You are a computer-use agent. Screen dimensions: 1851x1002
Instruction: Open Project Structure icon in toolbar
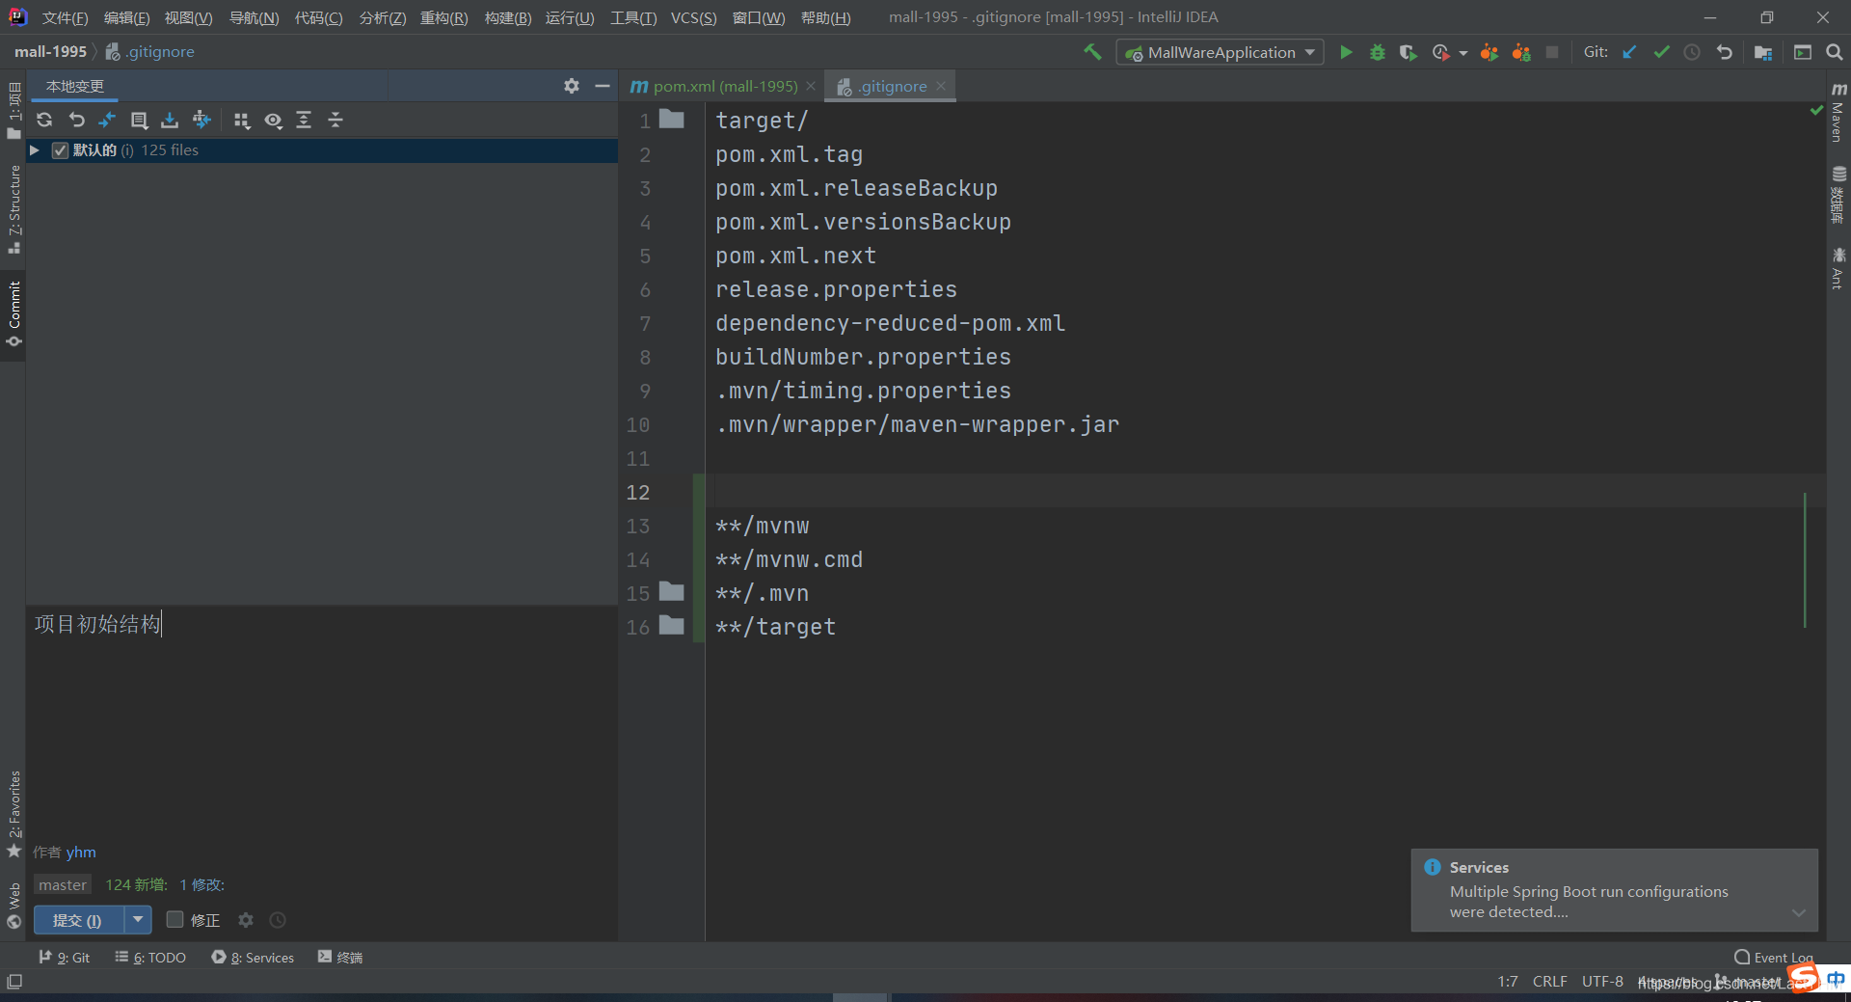(x=1763, y=52)
